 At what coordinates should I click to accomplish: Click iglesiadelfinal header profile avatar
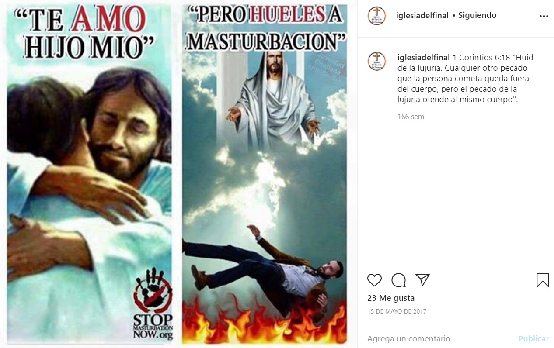pyautogui.click(x=376, y=16)
